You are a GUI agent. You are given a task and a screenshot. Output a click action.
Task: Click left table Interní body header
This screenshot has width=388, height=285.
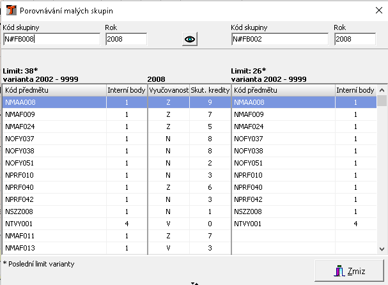tap(127, 90)
